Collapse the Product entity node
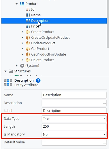The height and width of the screenshot is (149, 109). pyautogui.click(x=17, y=4)
